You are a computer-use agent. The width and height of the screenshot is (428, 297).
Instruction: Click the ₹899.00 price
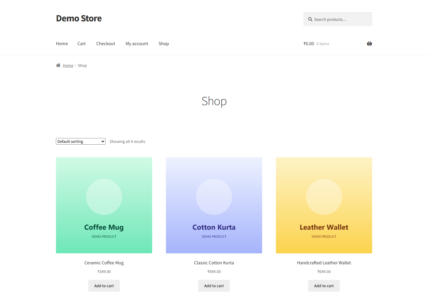click(214, 272)
